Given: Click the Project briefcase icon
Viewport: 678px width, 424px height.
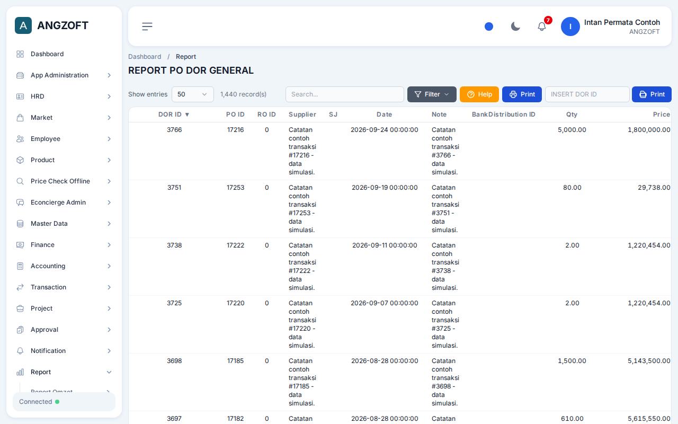Looking at the screenshot, I should click(x=20, y=308).
